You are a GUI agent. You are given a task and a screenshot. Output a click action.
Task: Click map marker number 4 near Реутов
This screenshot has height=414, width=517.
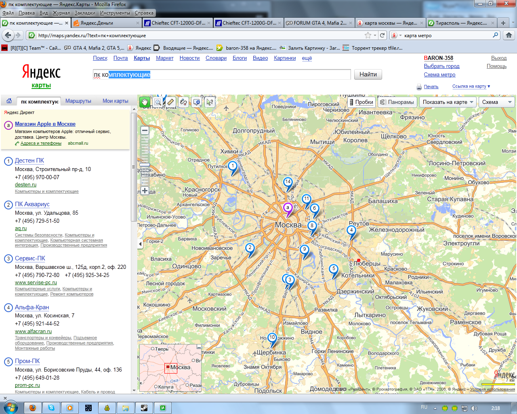[x=351, y=230]
